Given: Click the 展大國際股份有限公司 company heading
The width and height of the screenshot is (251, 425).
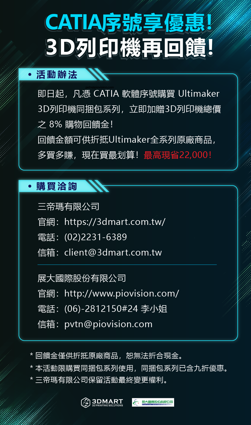Looking at the screenshot, I should coord(82,278).
